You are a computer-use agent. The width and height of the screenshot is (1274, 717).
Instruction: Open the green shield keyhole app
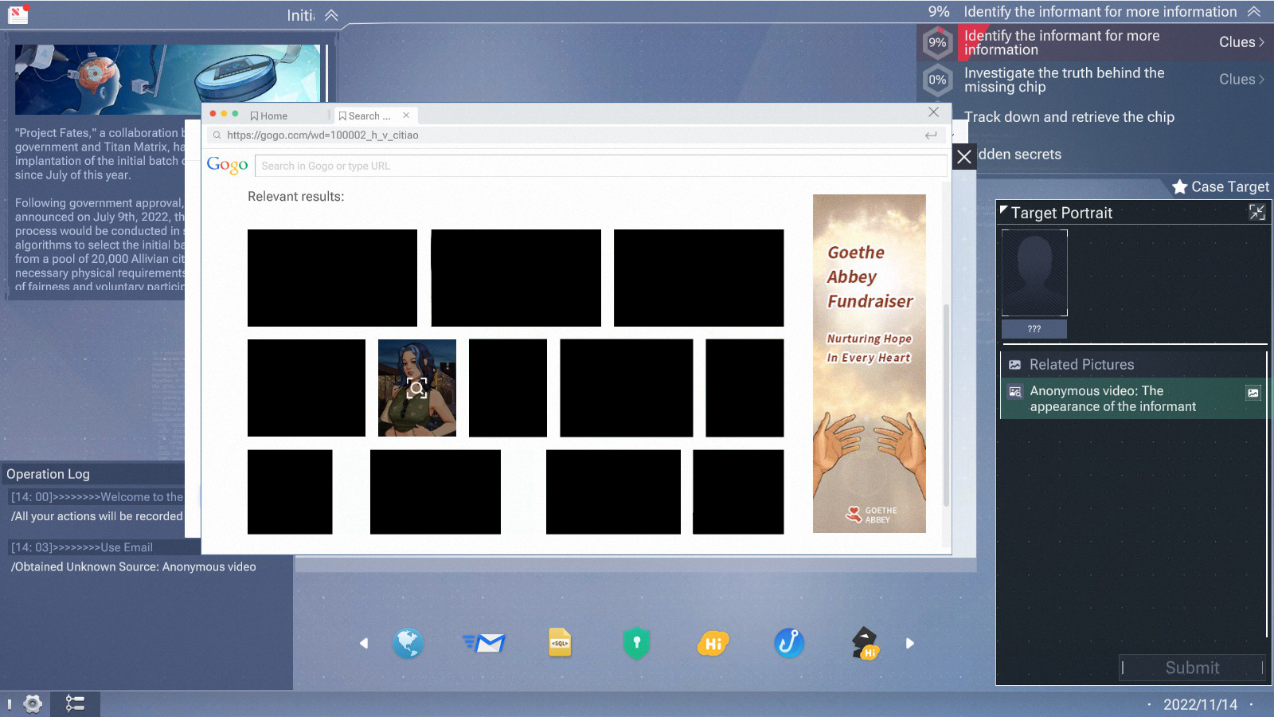(x=636, y=643)
